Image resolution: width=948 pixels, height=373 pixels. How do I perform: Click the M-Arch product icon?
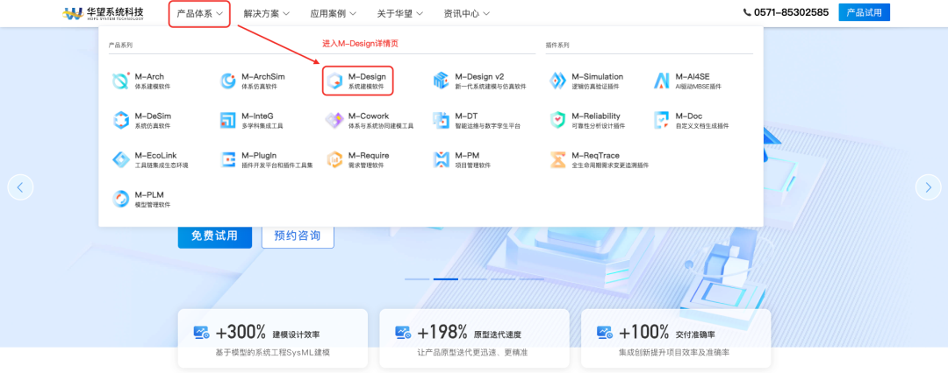121,81
